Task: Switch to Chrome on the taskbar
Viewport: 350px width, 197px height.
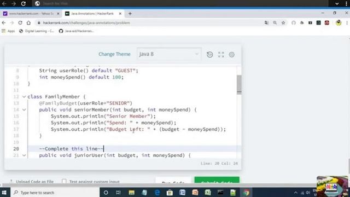Action: 246,193
